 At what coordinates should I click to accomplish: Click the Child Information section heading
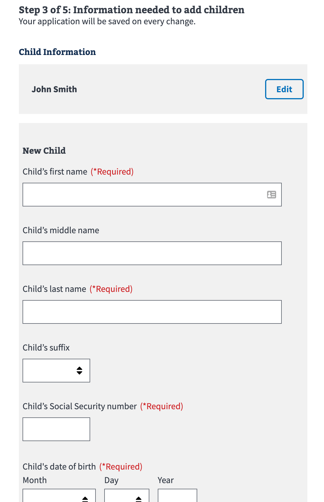point(57,52)
